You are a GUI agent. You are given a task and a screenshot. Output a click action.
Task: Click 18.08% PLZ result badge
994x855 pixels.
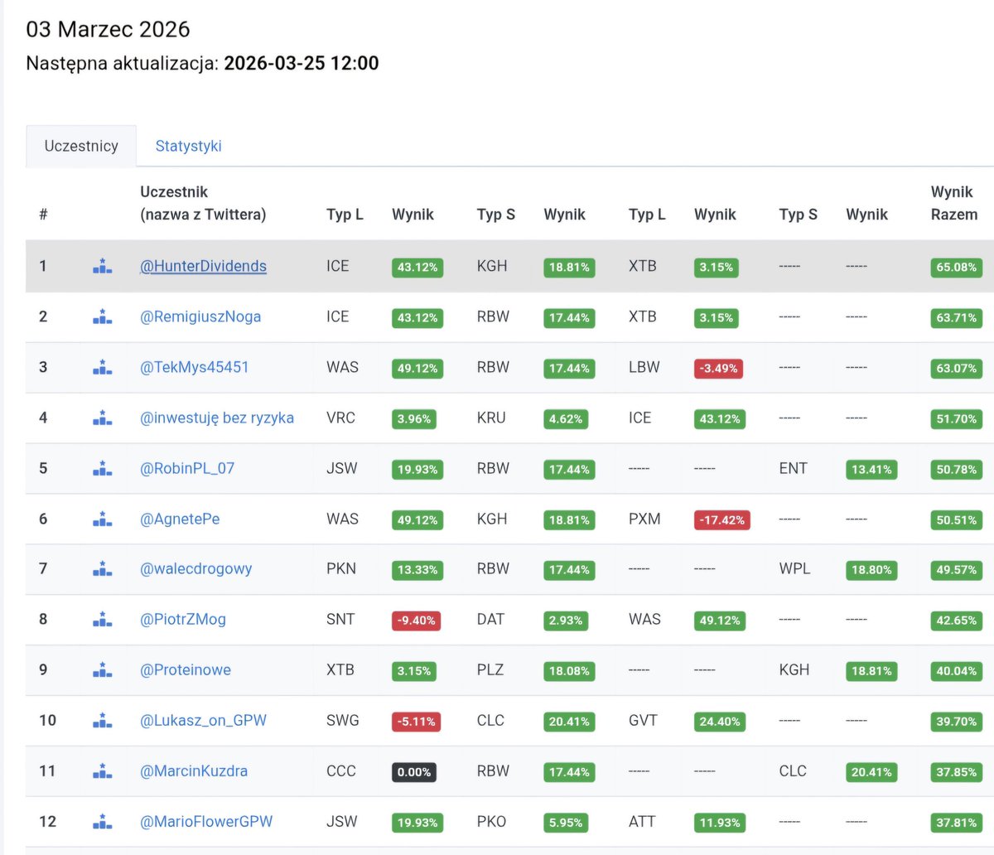click(x=570, y=670)
